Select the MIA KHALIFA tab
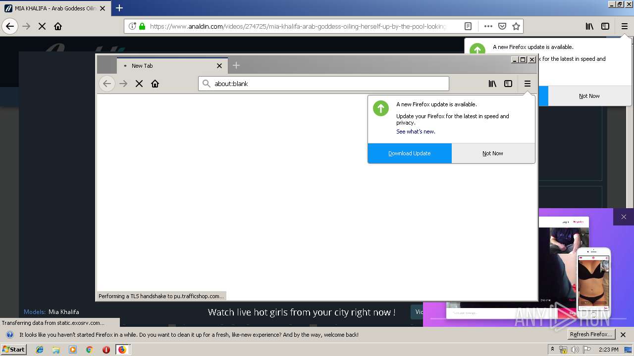This screenshot has height=356, width=634. tap(55, 8)
